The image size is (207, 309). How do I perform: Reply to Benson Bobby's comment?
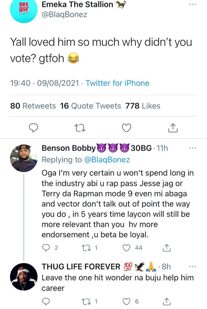[x=46, y=248]
